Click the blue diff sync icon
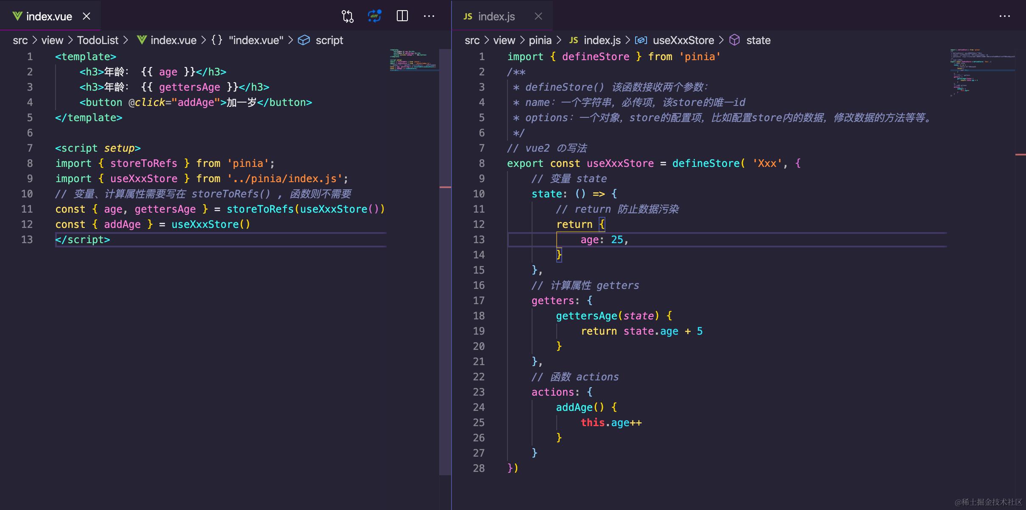The height and width of the screenshot is (510, 1026). pyautogui.click(x=374, y=16)
